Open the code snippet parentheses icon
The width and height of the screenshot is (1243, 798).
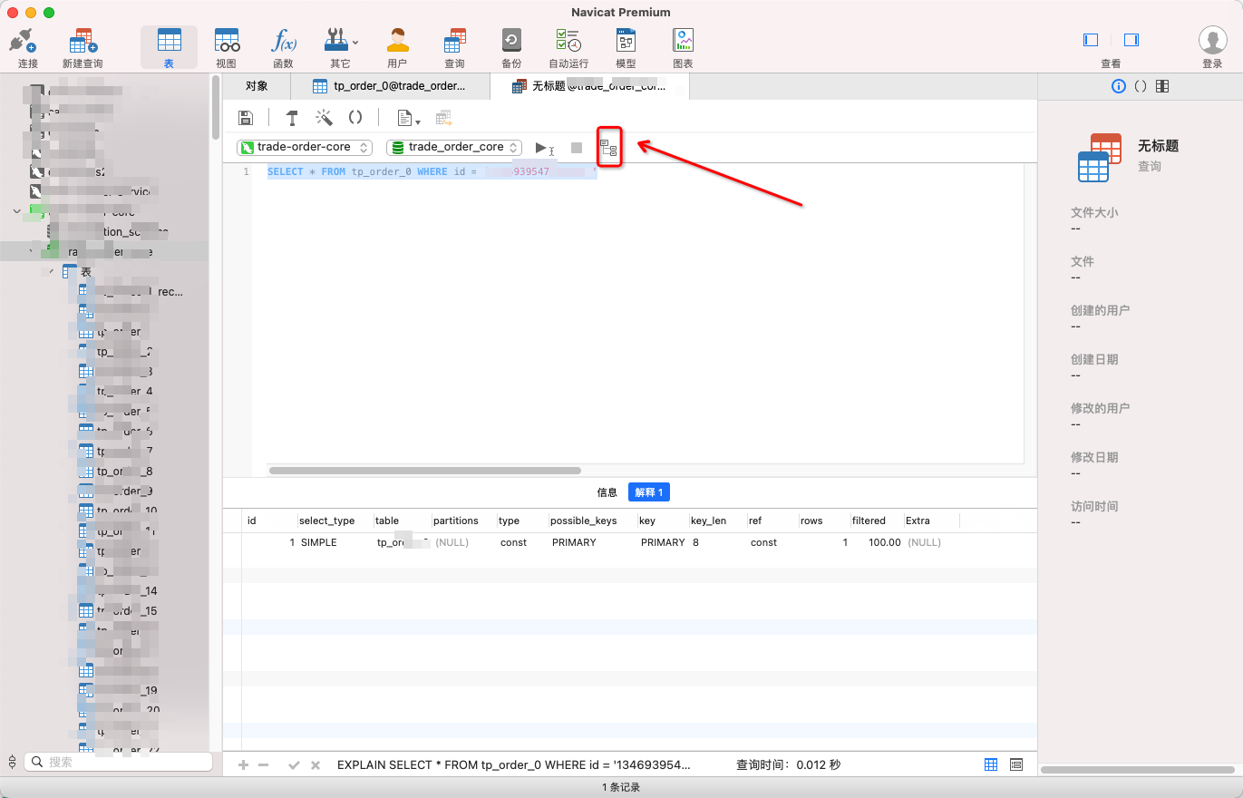pos(355,118)
